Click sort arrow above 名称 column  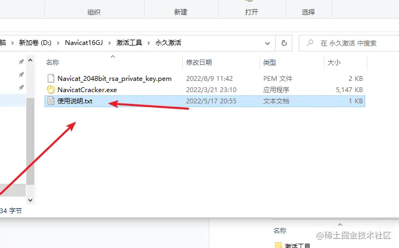pos(113,56)
